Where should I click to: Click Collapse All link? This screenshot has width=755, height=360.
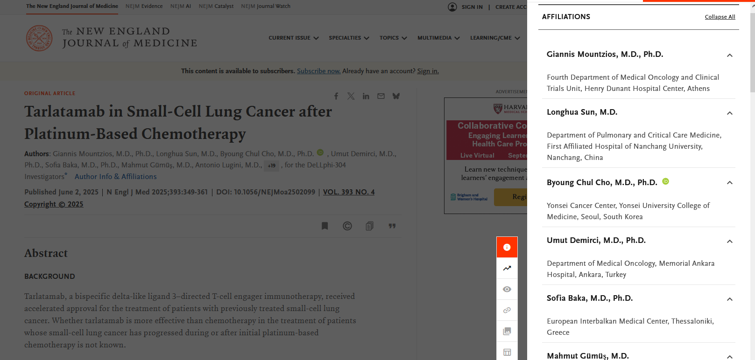tap(720, 17)
